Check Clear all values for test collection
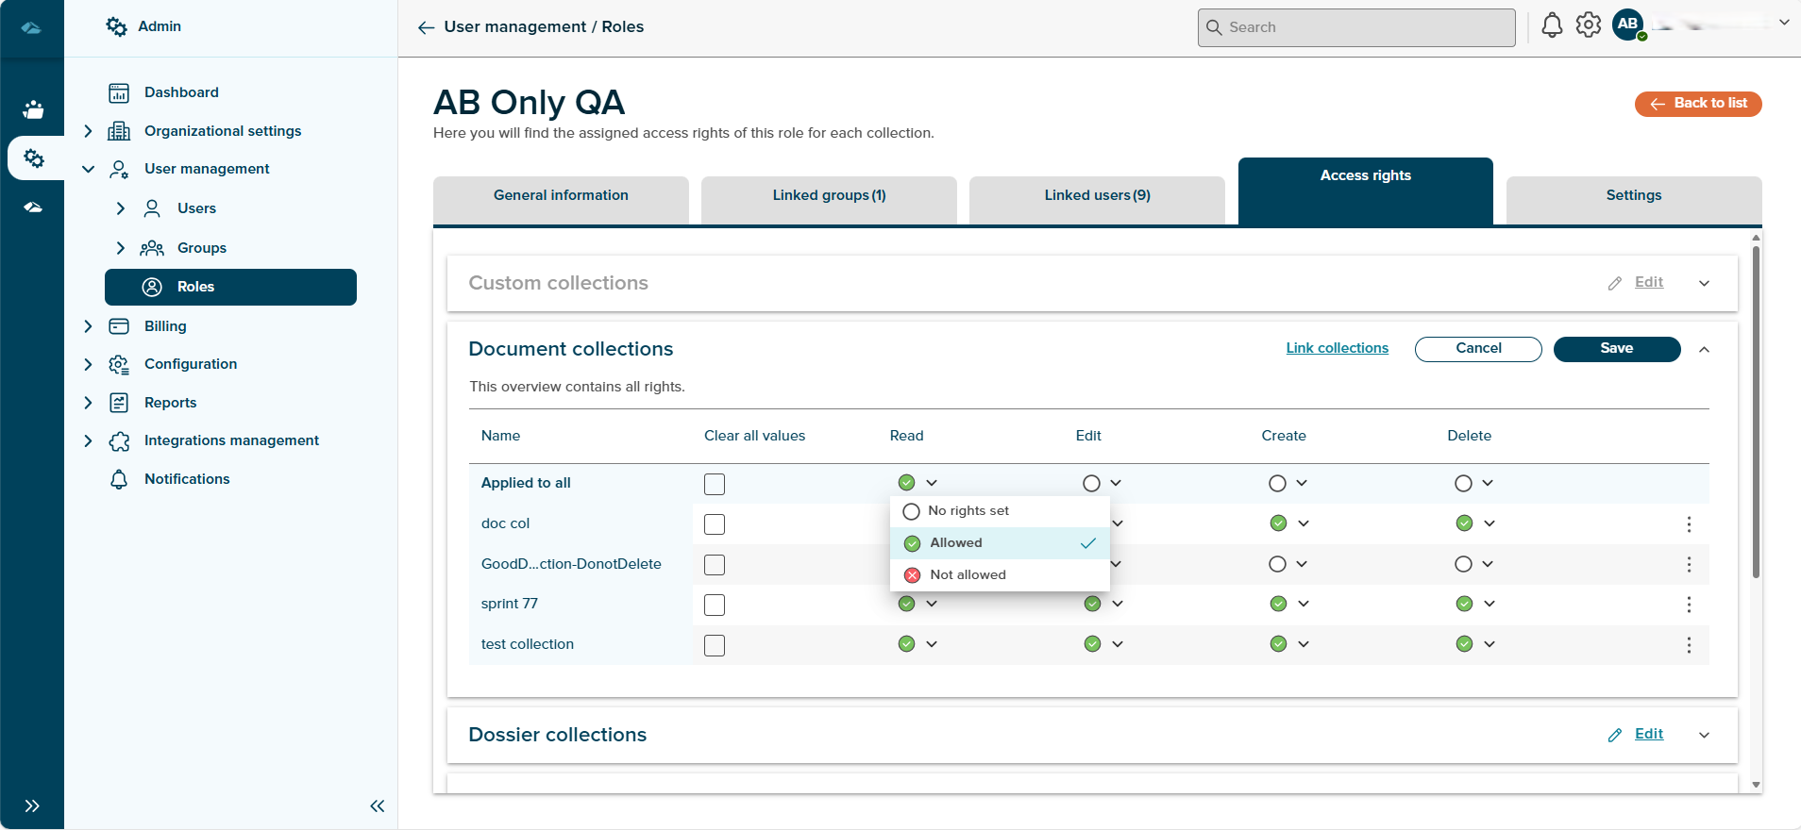 [x=715, y=645]
